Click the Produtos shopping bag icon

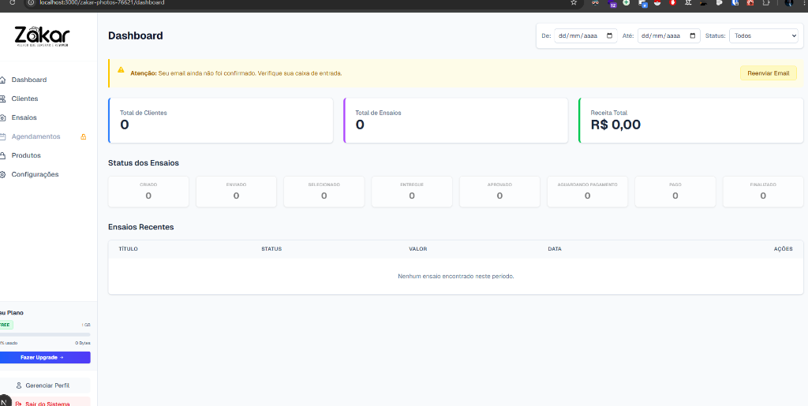(3, 155)
